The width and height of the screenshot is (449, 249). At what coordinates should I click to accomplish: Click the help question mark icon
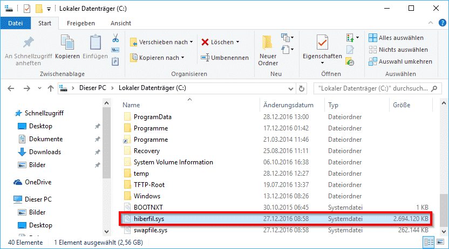point(442,23)
